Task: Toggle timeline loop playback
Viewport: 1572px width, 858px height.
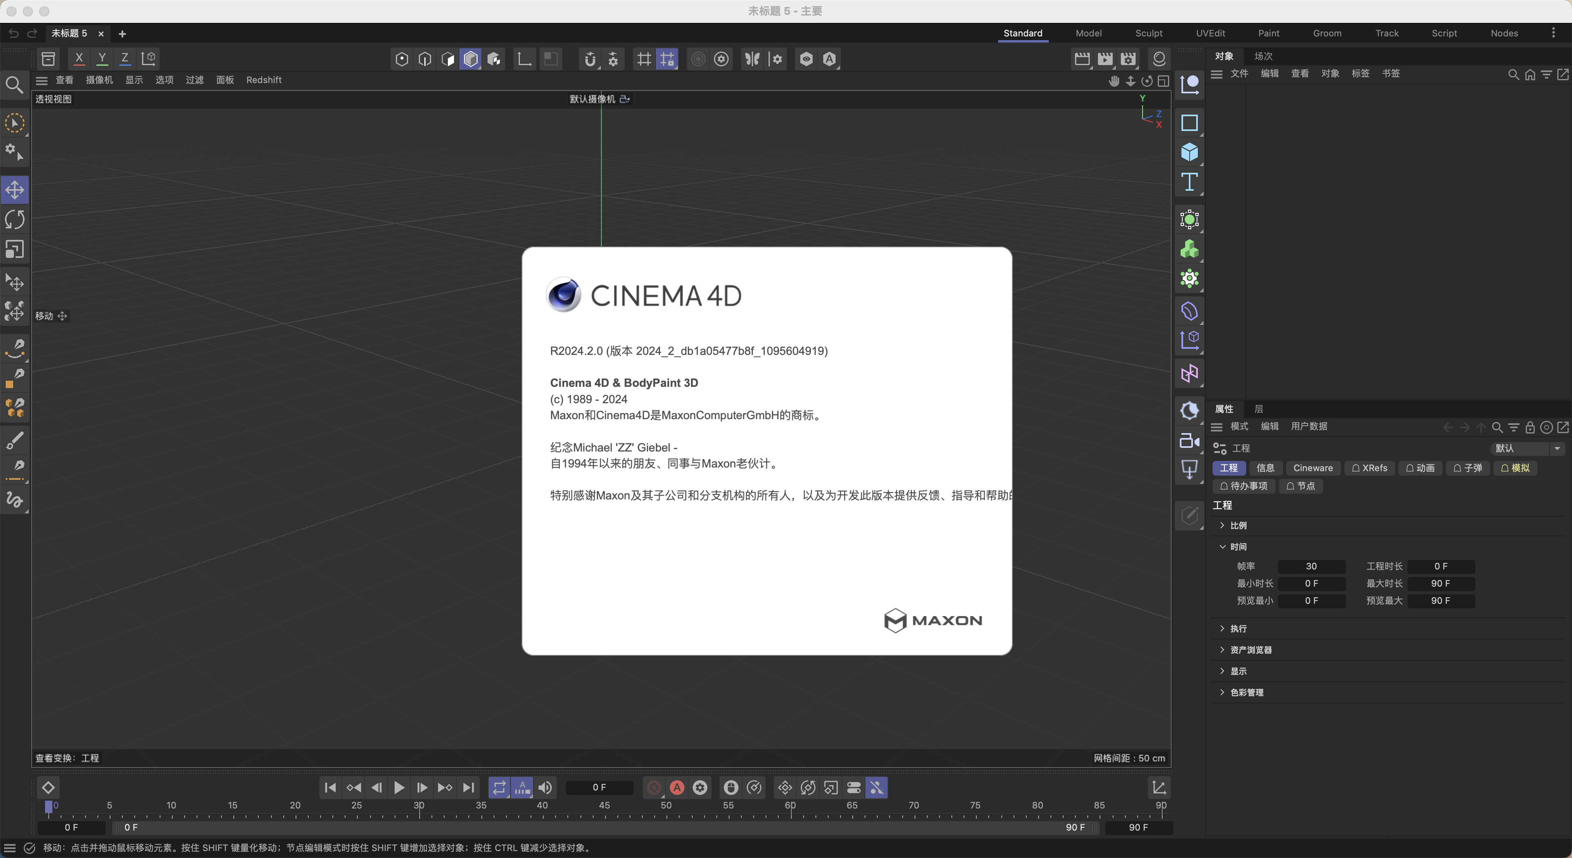Action: pos(499,788)
